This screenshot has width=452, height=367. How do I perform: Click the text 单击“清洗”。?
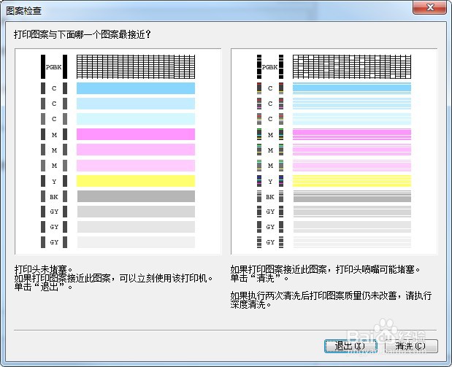259,278
